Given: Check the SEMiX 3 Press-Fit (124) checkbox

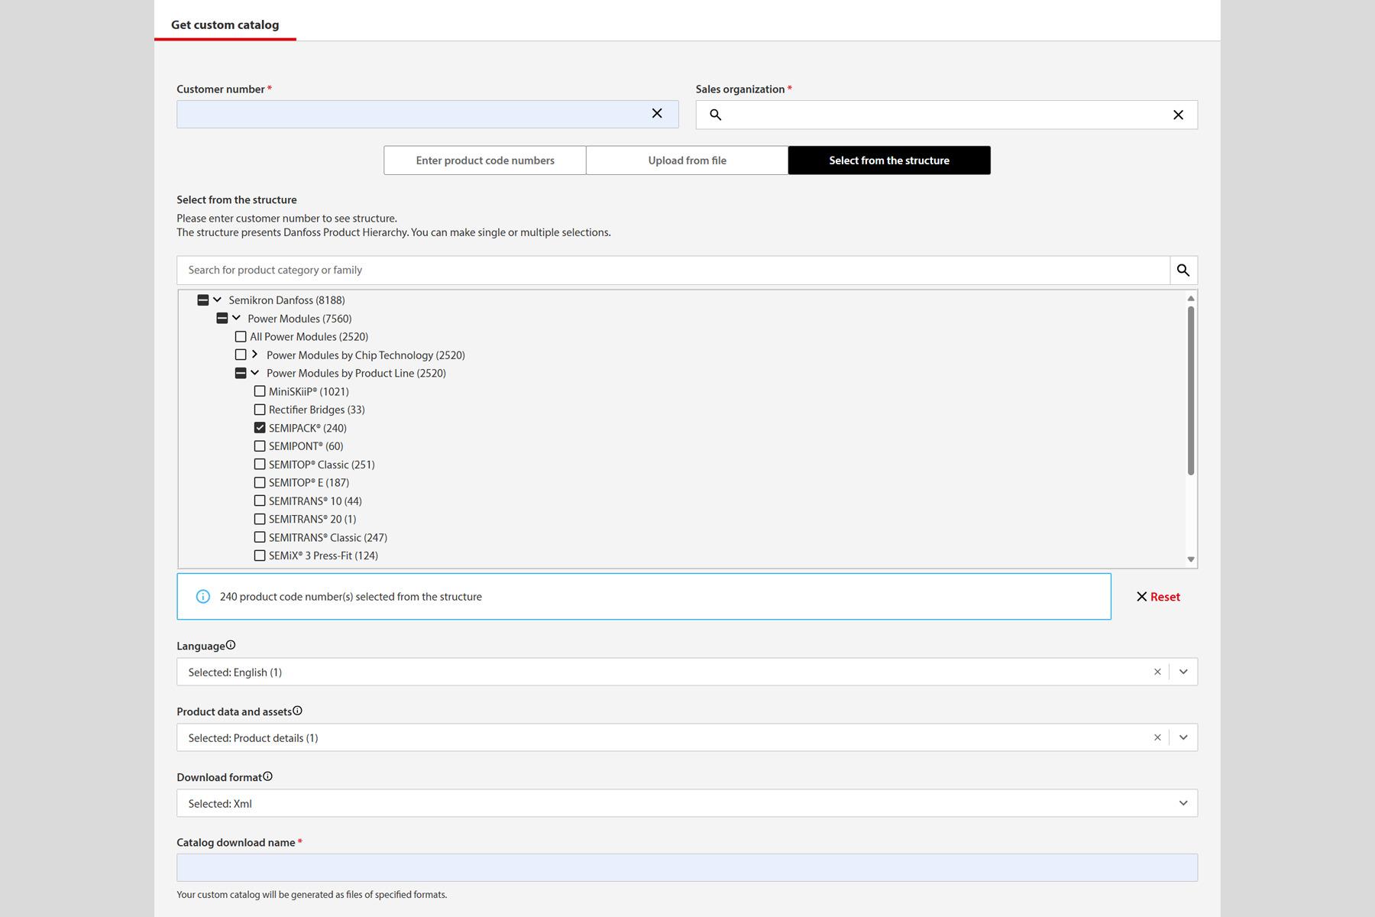Looking at the screenshot, I should (x=260, y=556).
